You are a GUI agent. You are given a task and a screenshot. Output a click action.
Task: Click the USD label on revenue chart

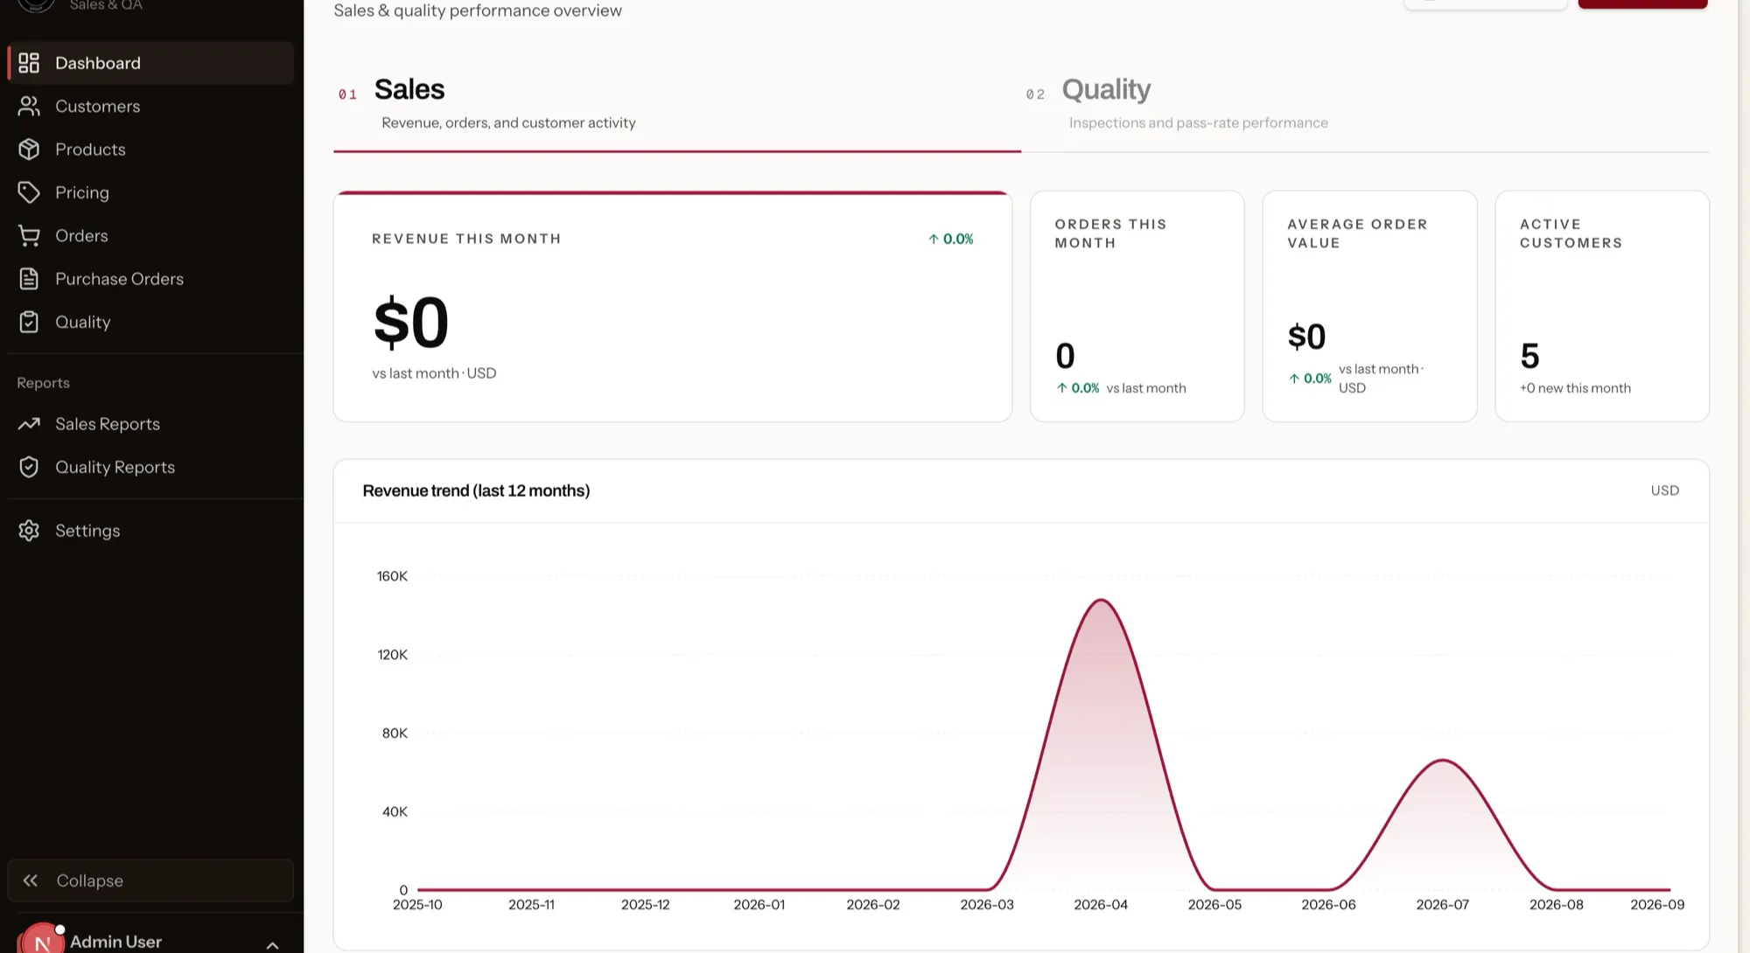pos(1664,490)
